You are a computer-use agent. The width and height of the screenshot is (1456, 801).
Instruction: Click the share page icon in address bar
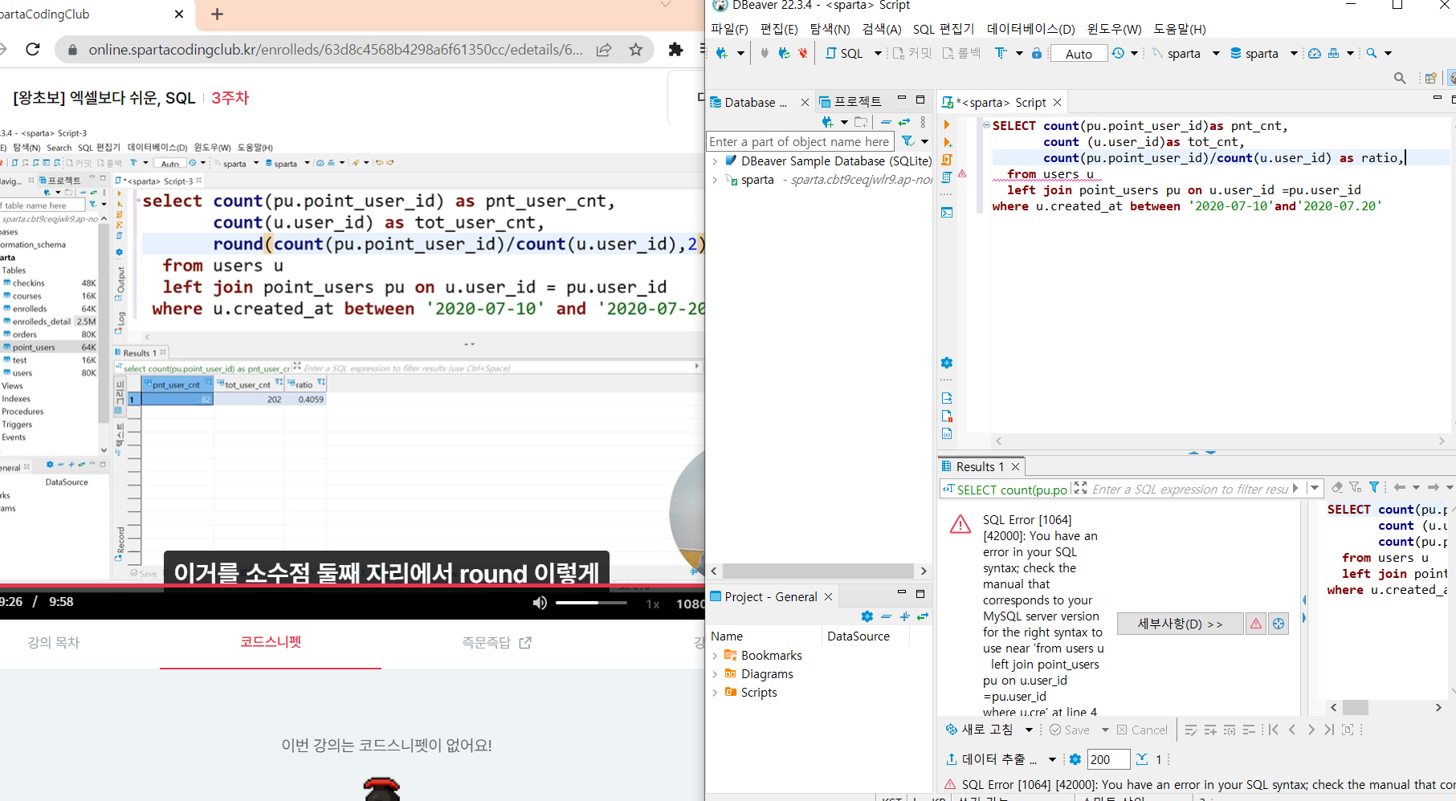point(604,50)
